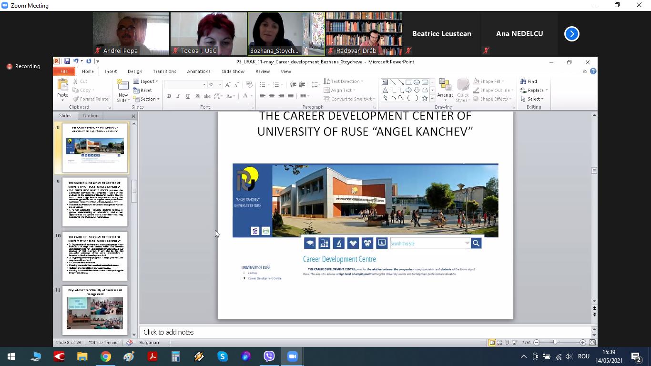Close the Slides/Outline pane with X

click(133, 116)
